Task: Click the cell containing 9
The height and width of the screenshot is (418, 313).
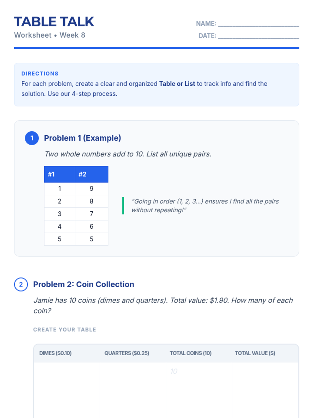Action: click(92, 189)
